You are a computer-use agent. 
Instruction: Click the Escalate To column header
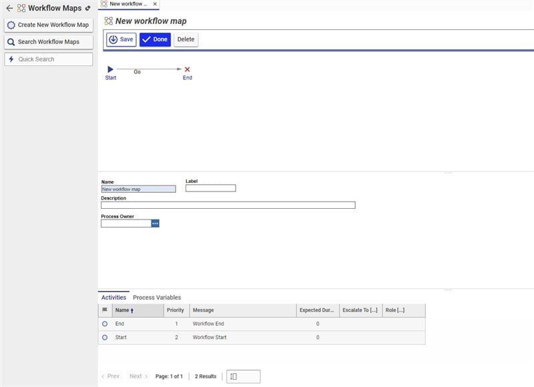pos(360,310)
